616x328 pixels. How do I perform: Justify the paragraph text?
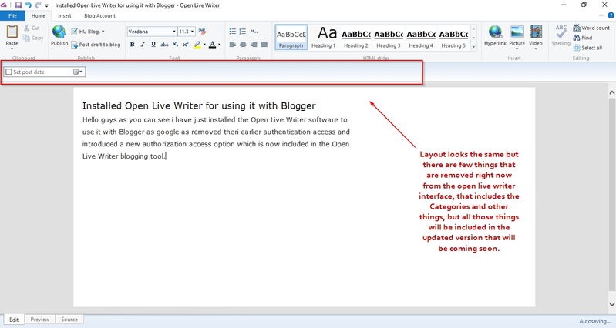pyautogui.click(x=264, y=45)
